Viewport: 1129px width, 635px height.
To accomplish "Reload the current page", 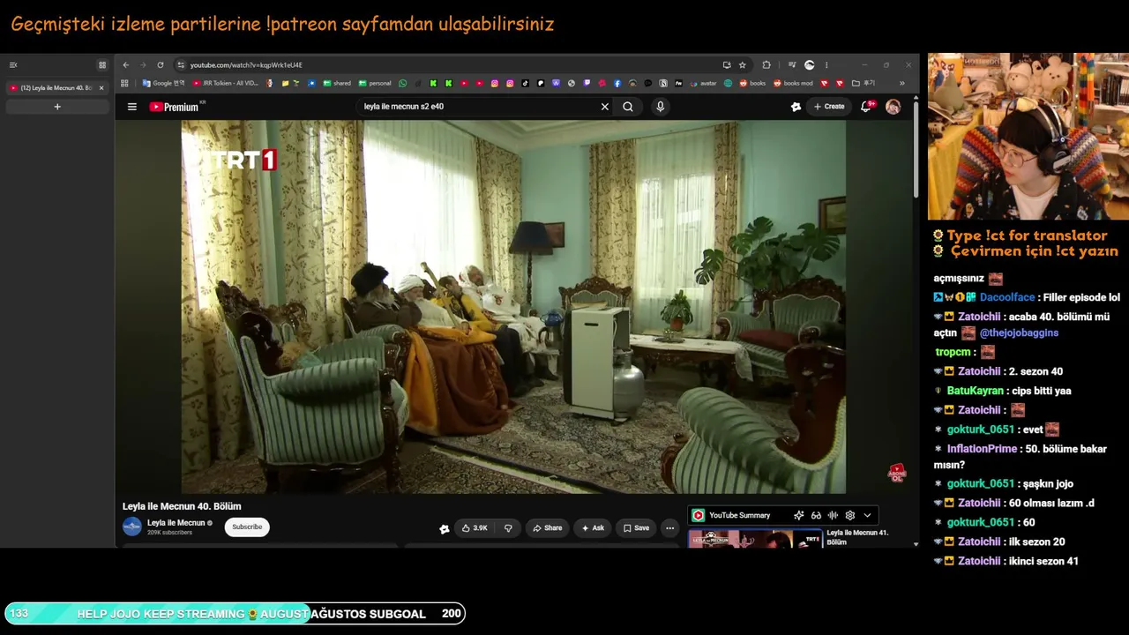I will pos(160,64).
